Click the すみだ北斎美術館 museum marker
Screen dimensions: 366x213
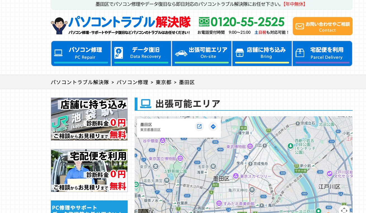[219, 203]
